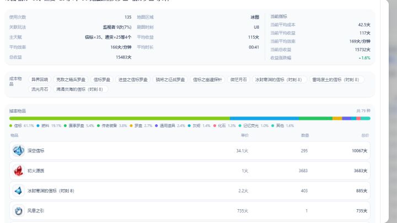Open 冰封寒渊的信标 name in drop list

coord(51,191)
